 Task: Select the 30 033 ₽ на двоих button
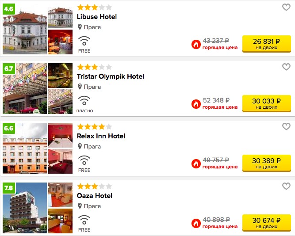point(266,103)
